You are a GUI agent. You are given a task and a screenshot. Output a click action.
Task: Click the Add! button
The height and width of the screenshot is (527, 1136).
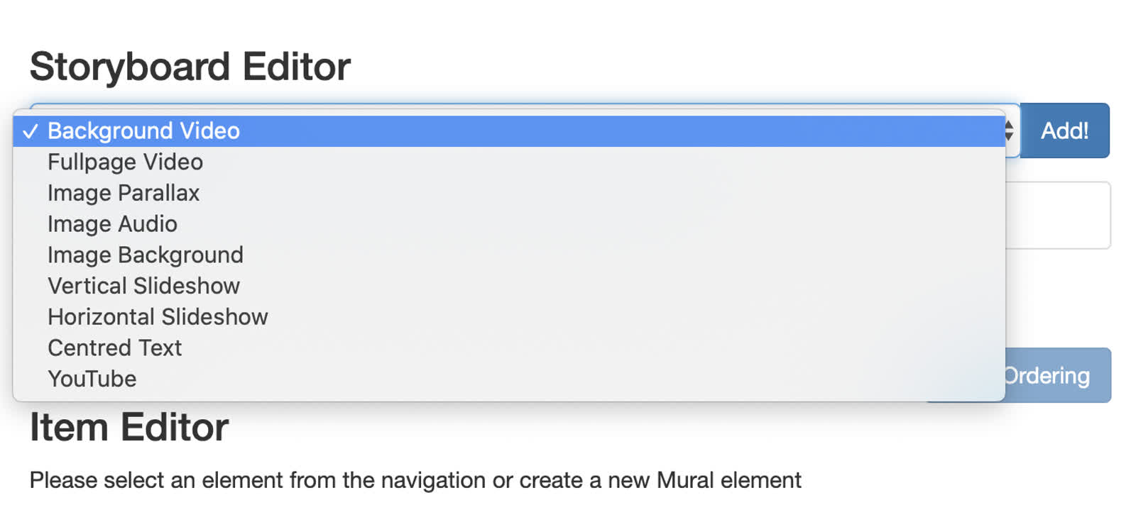[x=1064, y=131]
